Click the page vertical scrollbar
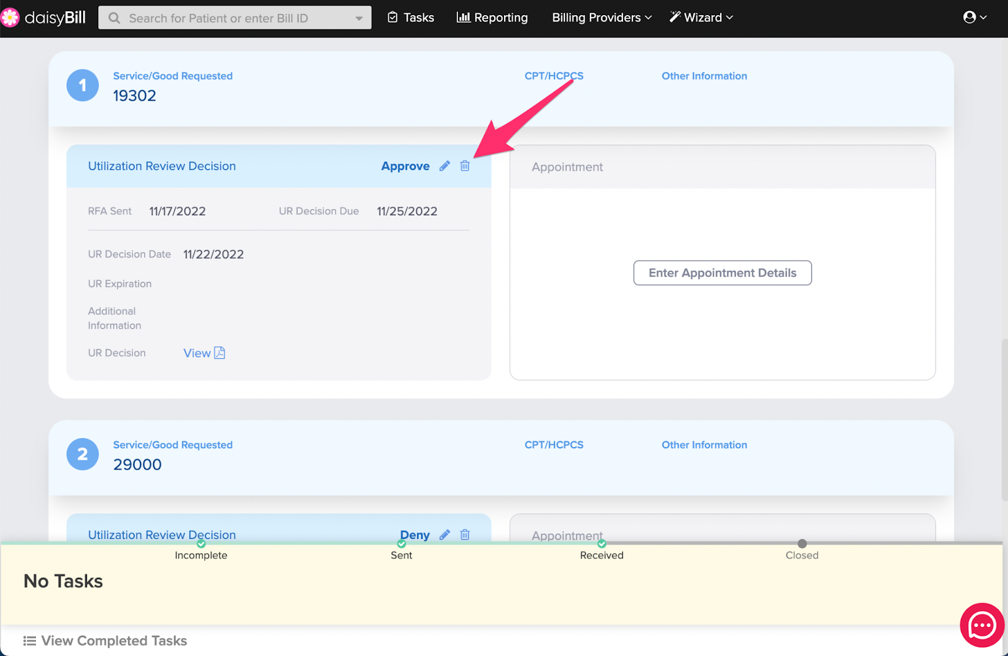Screen dimensions: 1008x656 click(x=1004, y=420)
